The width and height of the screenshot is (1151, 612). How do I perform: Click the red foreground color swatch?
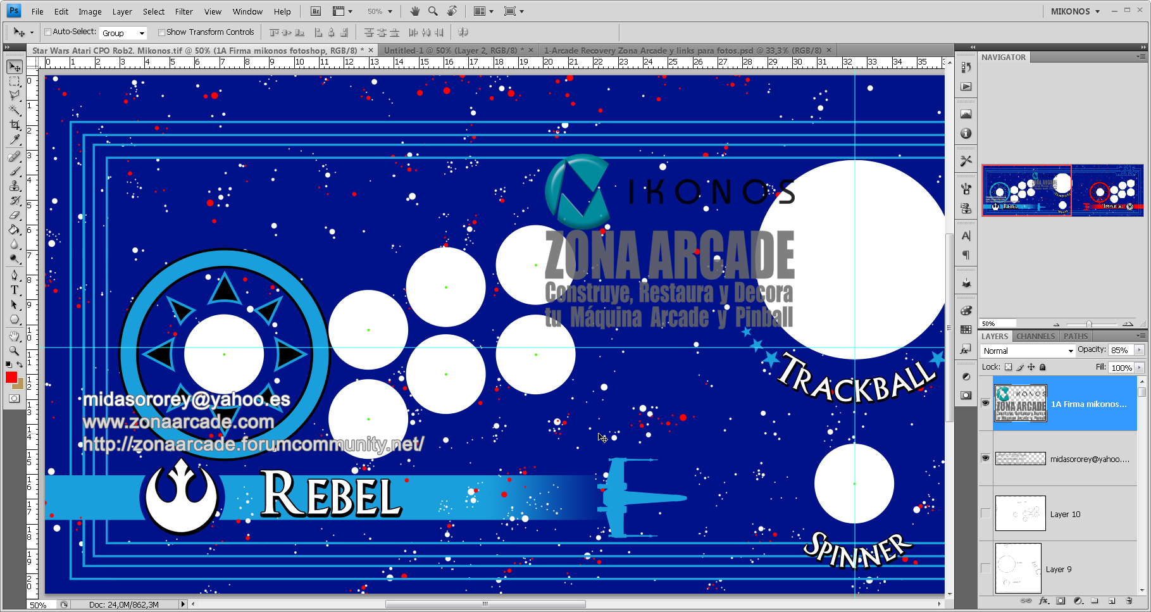point(11,377)
